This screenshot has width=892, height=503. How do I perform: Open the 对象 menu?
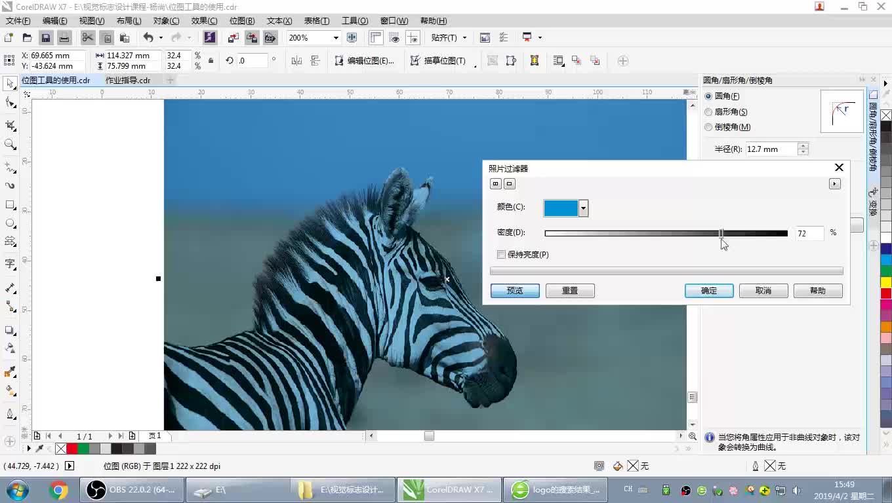(x=166, y=21)
